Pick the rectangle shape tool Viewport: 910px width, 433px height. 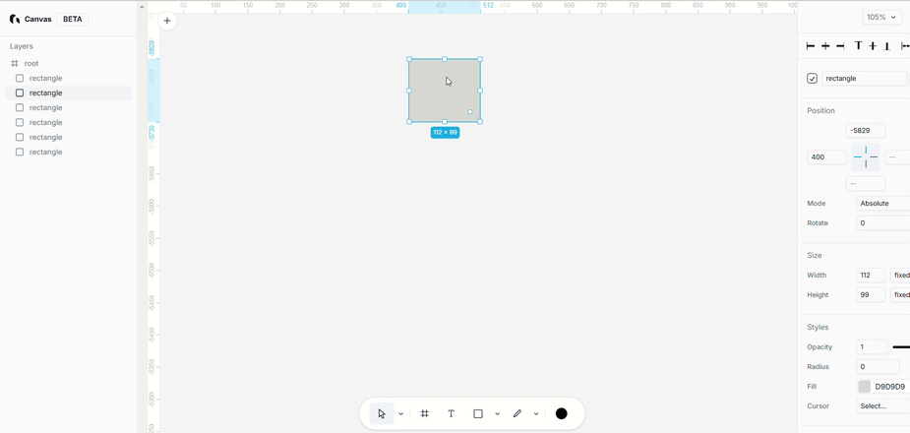[478, 414]
